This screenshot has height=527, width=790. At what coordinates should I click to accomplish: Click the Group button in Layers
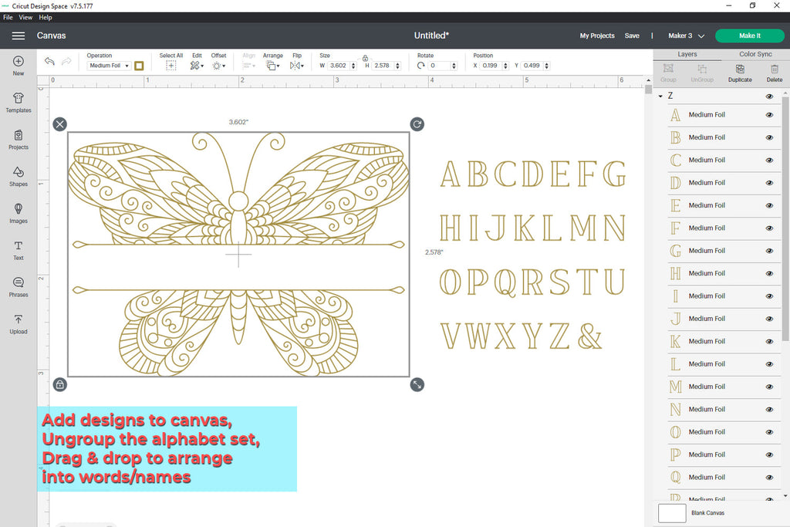(x=668, y=73)
